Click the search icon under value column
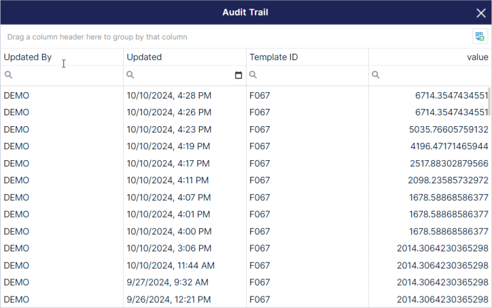 [375, 75]
